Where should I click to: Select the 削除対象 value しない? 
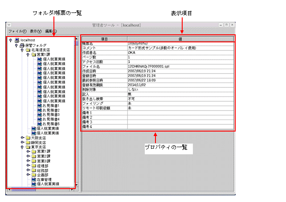tap(133, 90)
